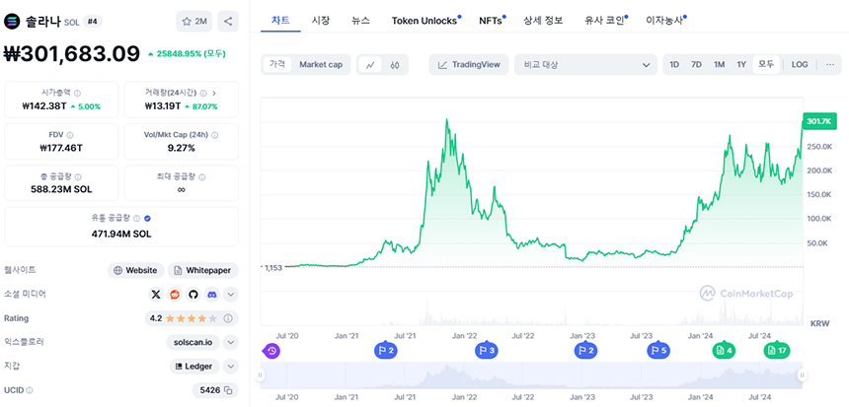The width and height of the screenshot is (849, 407).
Task: Open solscan.io explorer link
Action: click(193, 342)
